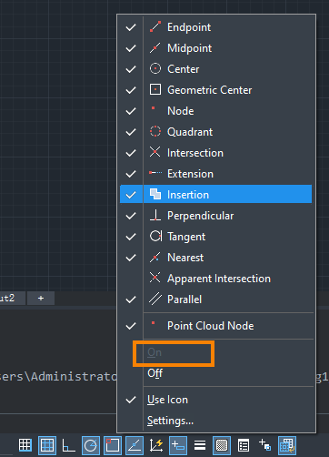The height and width of the screenshot is (457, 329).
Task: Toggle Transparency checkered icon
Action: click(222, 445)
